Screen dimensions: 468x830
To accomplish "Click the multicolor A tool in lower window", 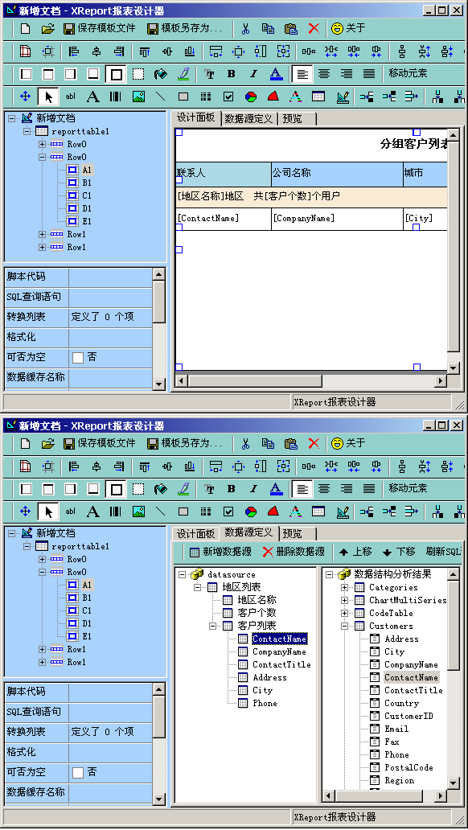I will click(295, 512).
